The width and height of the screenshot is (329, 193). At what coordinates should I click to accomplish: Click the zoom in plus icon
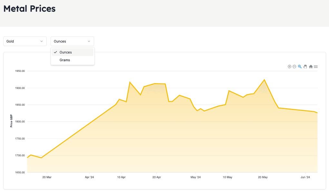(289, 67)
